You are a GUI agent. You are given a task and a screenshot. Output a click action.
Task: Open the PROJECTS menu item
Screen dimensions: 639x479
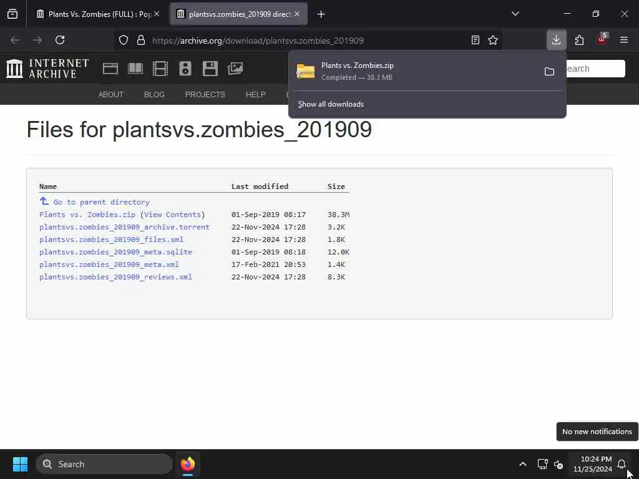coord(205,95)
